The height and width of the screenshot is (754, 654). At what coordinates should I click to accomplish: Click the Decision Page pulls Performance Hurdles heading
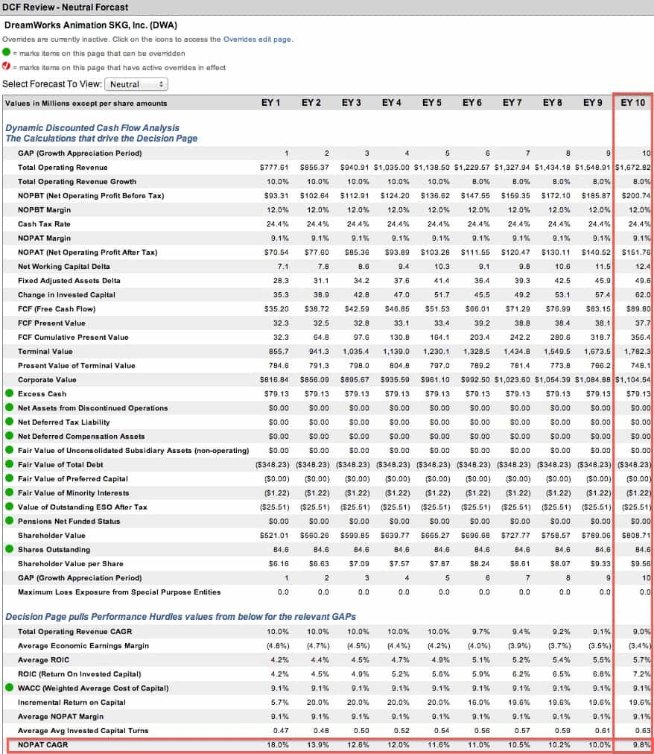(x=181, y=616)
